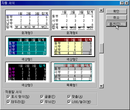Pick the 색상형3 black format thumbnail
This screenshot has height=110, width=130.
click(27, 72)
